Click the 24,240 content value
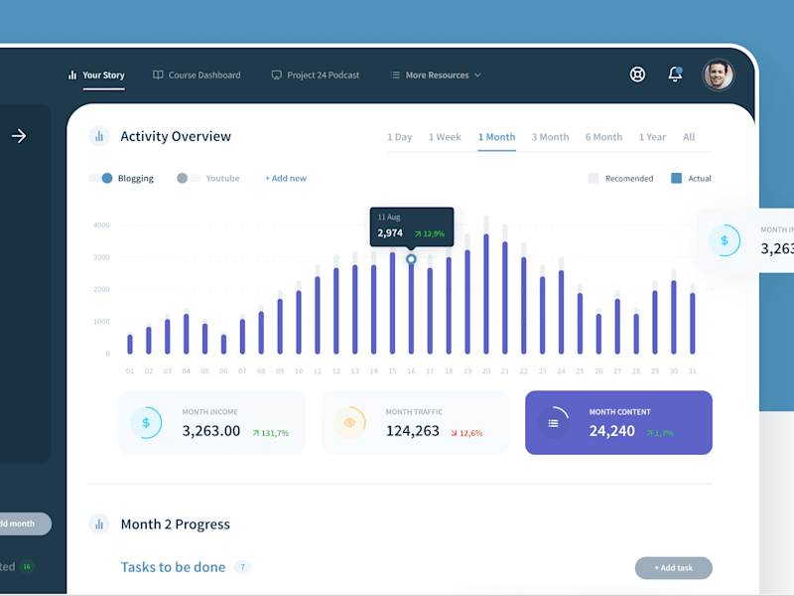 (611, 431)
